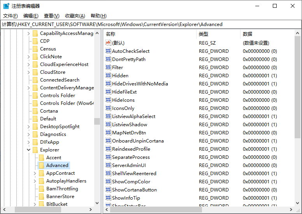This screenshot has height=214, width=302.
Task: Expand the DesktopSpotlight key
Action: [29, 127]
